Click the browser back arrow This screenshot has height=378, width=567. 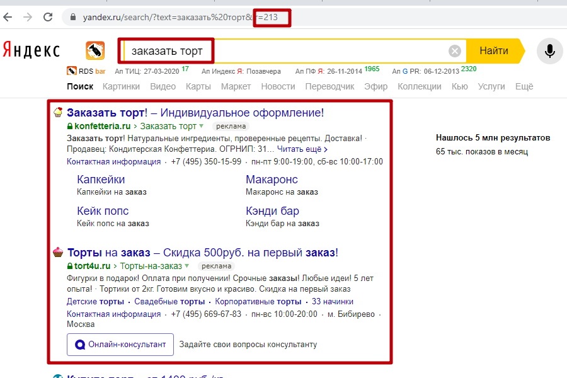click(x=8, y=18)
